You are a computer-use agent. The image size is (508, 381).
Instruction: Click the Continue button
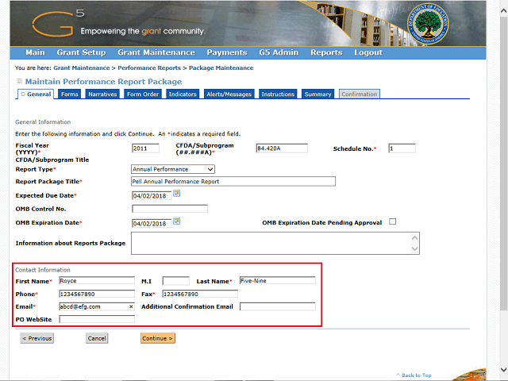[x=158, y=338]
